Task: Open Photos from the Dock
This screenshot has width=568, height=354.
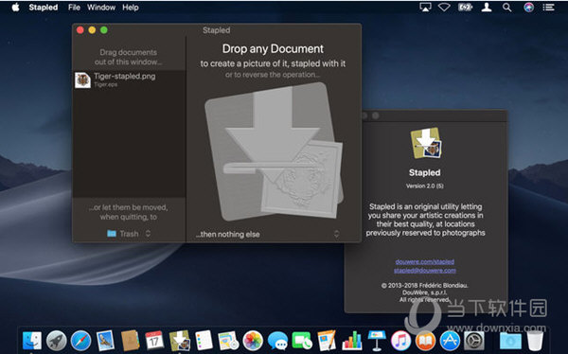Action: [x=253, y=341]
